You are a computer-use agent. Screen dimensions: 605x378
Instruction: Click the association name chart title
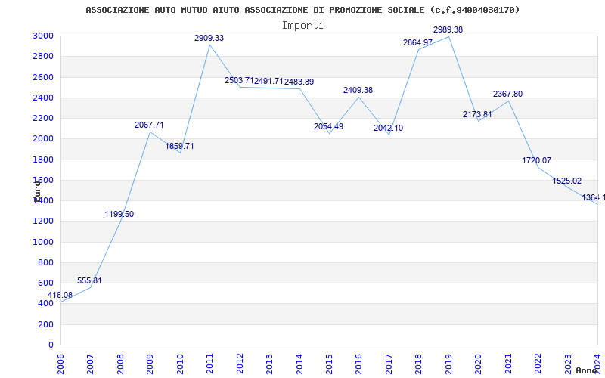302,10
